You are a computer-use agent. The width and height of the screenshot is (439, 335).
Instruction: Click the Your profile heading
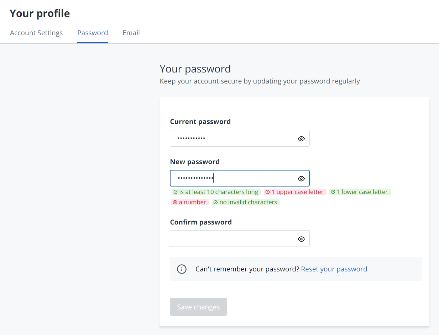pos(40,13)
